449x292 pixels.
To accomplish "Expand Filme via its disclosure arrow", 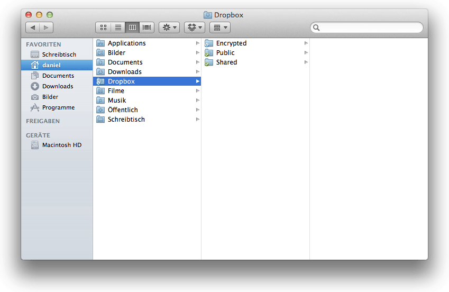I will click(x=198, y=91).
